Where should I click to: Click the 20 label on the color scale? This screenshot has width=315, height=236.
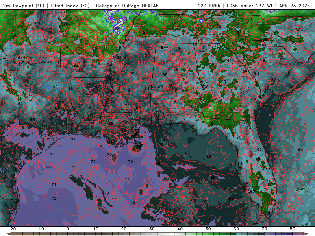(x=124, y=229)
